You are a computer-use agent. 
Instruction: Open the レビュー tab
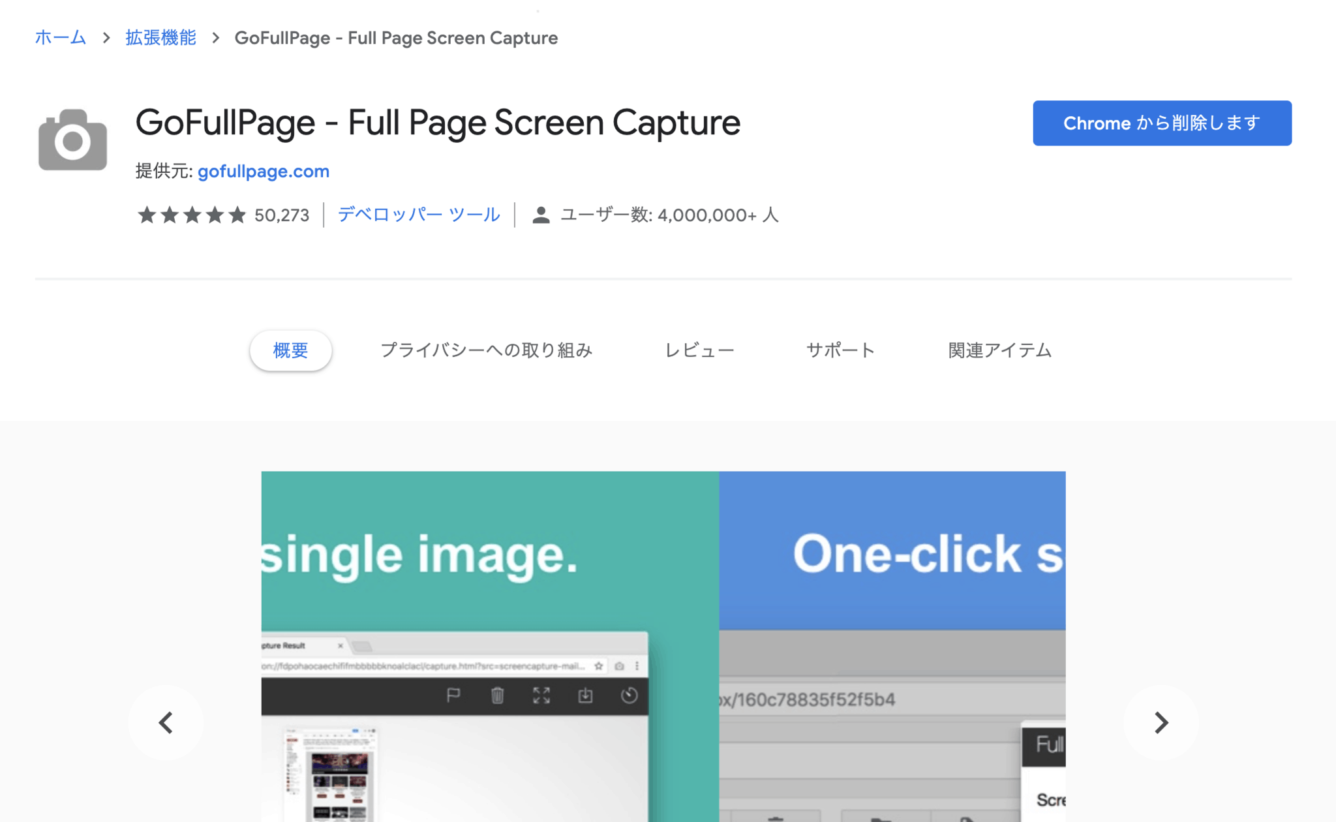[699, 350]
